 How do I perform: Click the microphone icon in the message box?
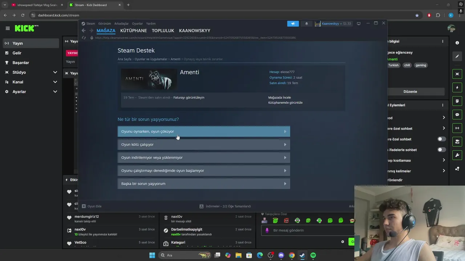pos(267,230)
